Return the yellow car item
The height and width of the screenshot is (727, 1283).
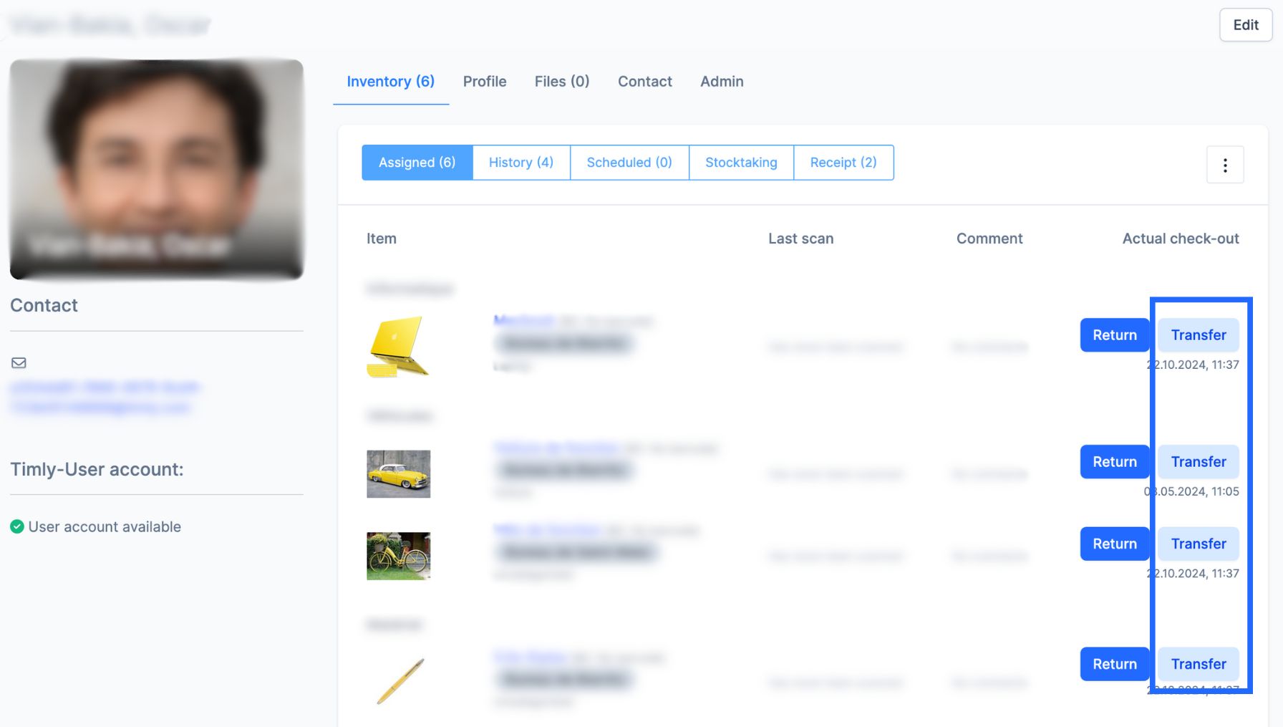[x=1115, y=462]
